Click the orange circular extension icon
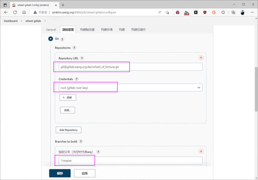258x180 pixels. coord(214,12)
